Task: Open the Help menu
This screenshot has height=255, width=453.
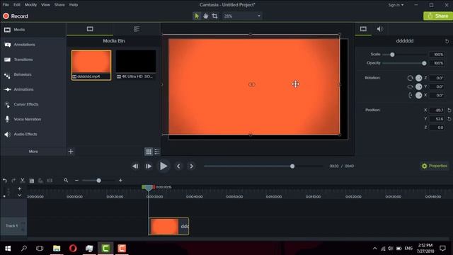Action: tap(74, 5)
